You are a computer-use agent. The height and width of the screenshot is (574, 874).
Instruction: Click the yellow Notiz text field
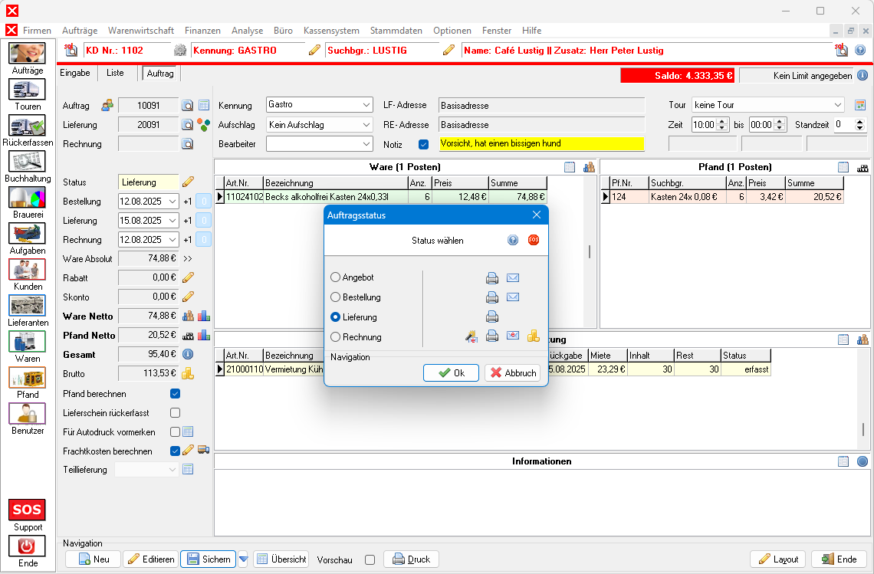tap(540, 143)
